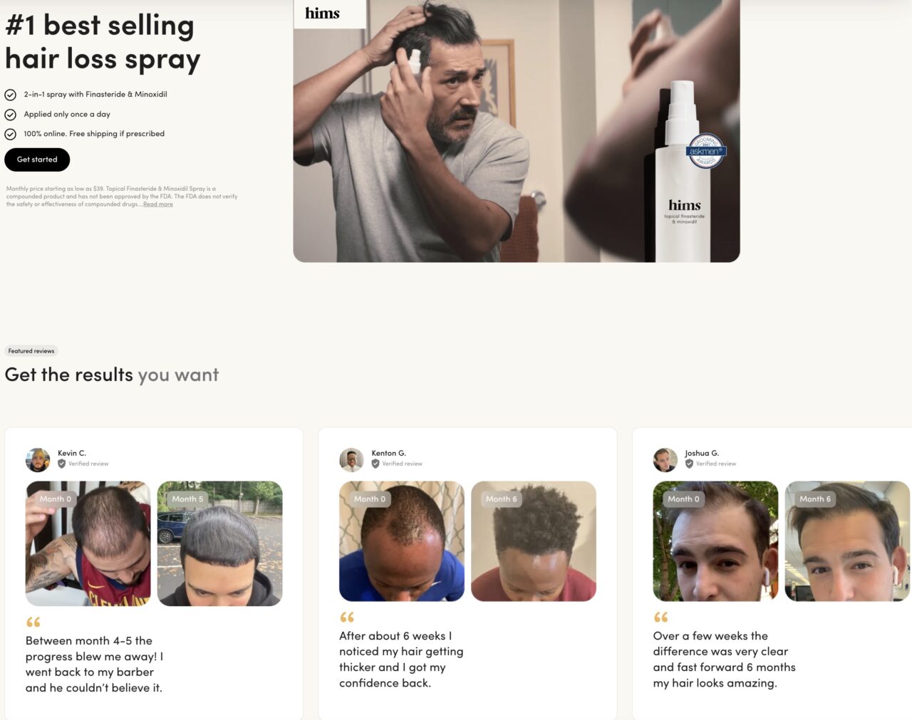This screenshot has width=912, height=720.
Task: Open Kevin C.'s Month 5 photo
Action: click(219, 544)
